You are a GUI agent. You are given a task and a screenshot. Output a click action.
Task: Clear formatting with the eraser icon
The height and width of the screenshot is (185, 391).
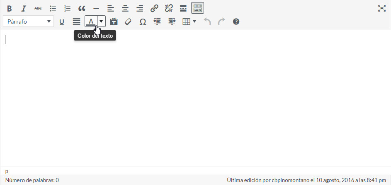coord(128,22)
